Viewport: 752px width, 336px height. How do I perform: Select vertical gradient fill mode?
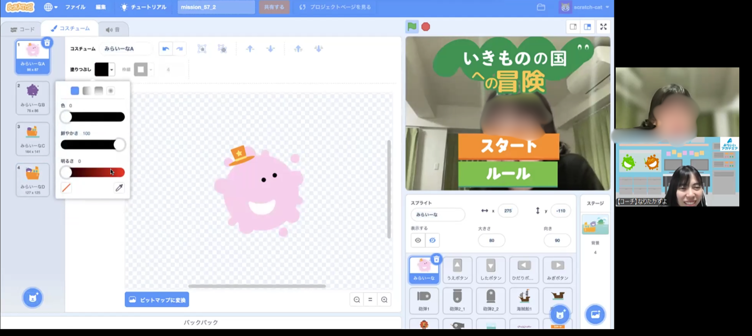(99, 91)
